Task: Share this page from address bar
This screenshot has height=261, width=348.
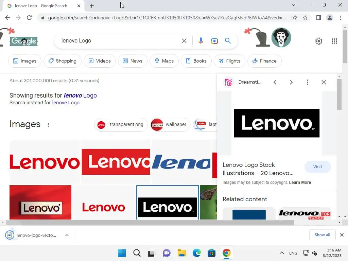Action: coord(294,18)
